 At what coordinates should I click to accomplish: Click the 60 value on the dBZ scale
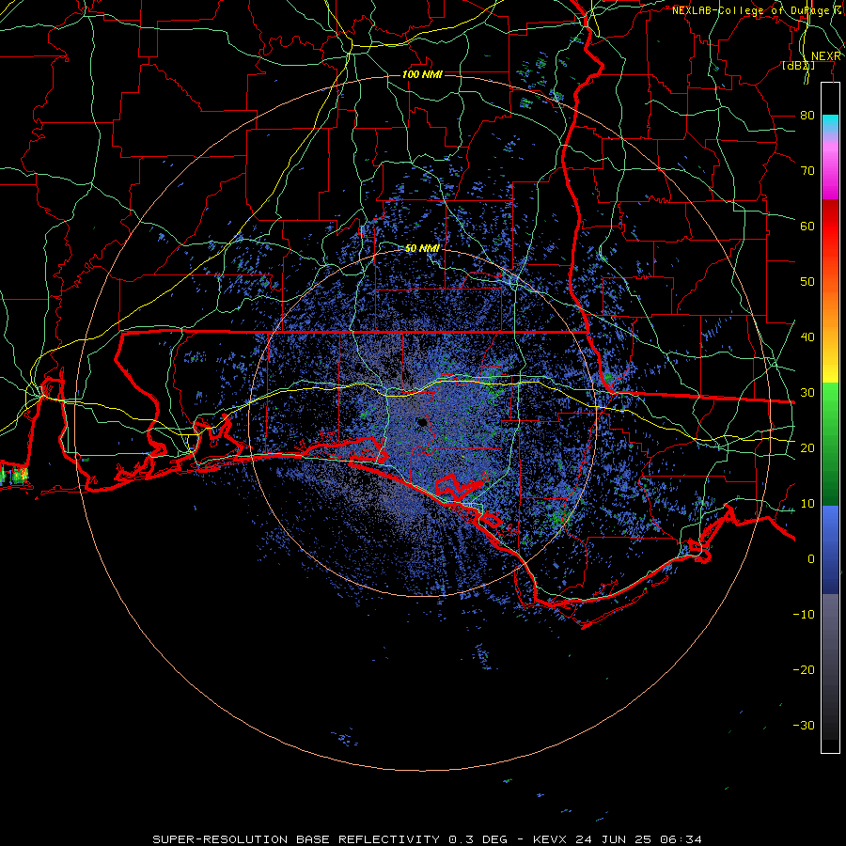pos(807,226)
